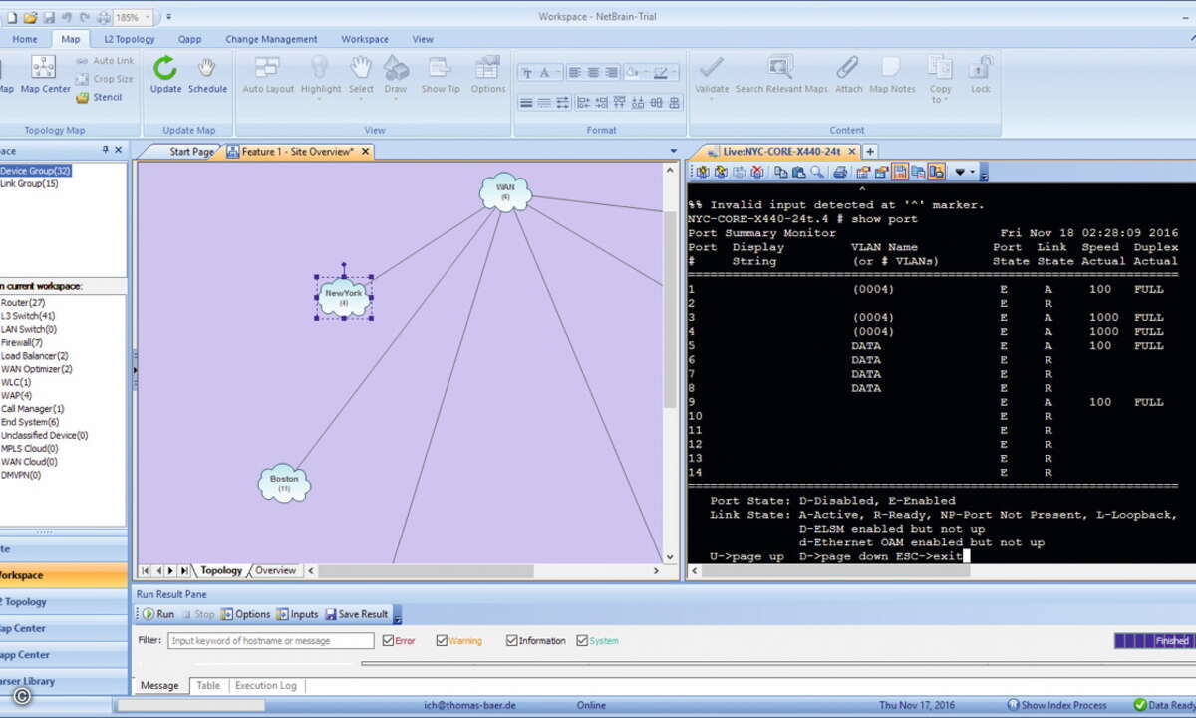Open the Qapp ribbon tab
Viewport: 1196px width, 718px height.
point(189,39)
